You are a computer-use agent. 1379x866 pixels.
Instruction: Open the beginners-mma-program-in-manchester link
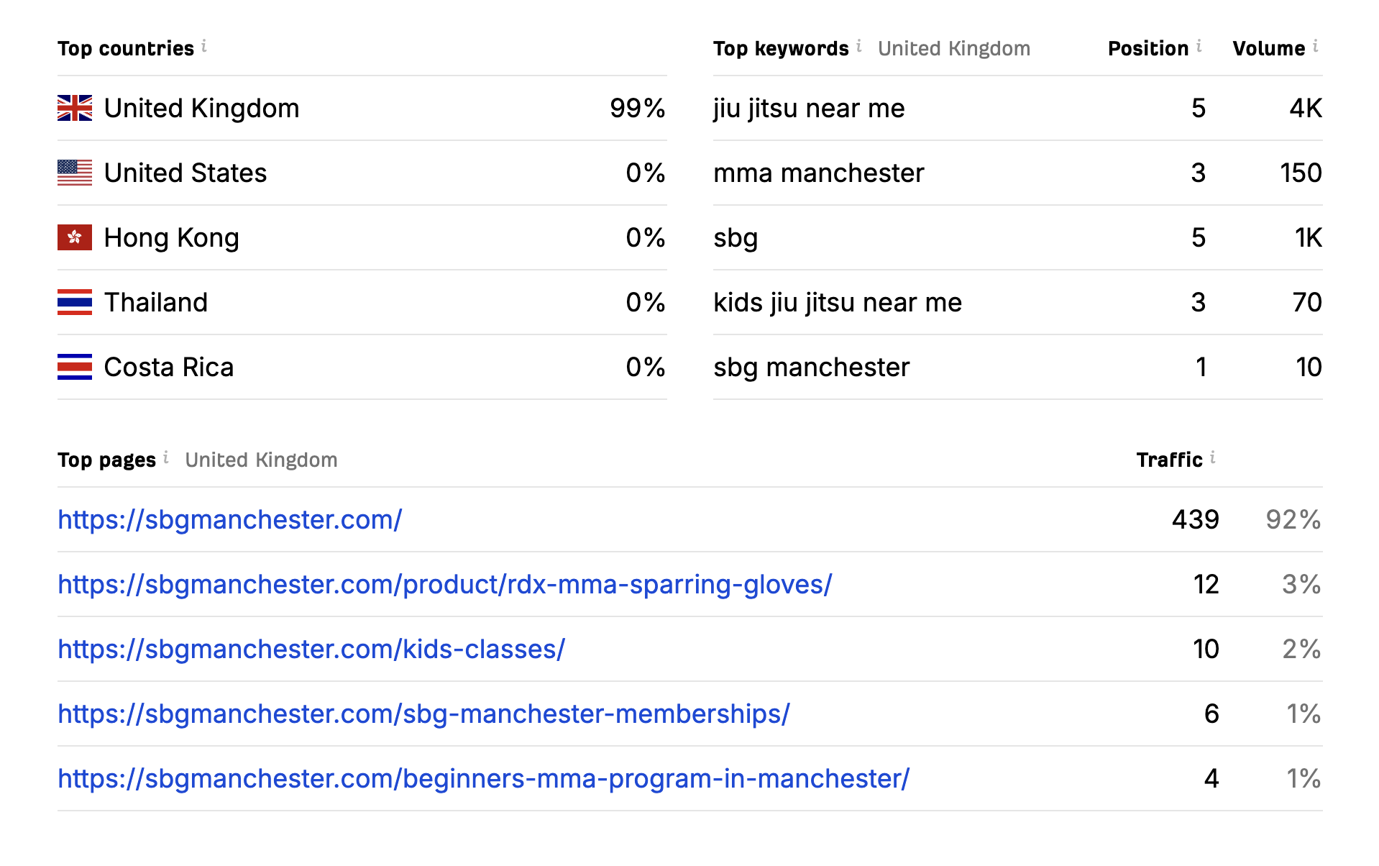483,779
